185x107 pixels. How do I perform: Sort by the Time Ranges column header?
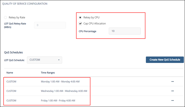48,73
